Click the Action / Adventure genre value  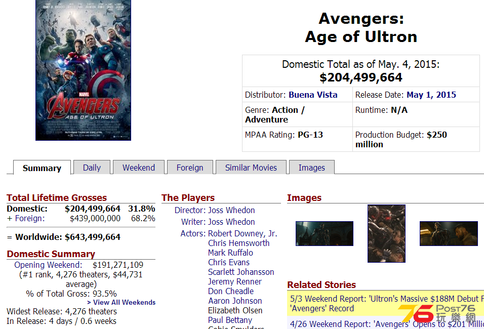275,115
